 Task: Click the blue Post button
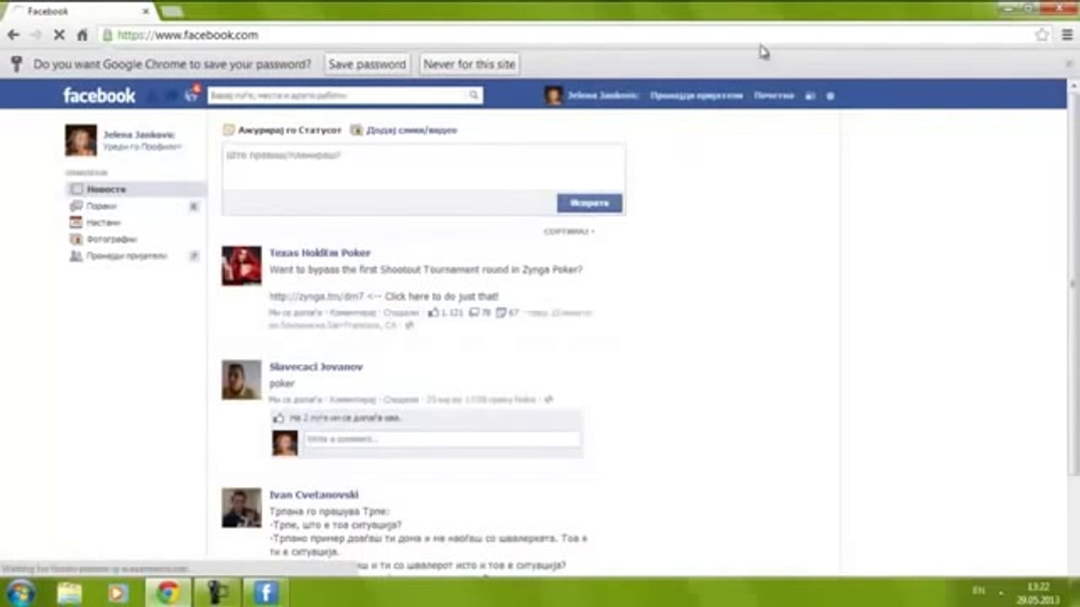[589, 203]
